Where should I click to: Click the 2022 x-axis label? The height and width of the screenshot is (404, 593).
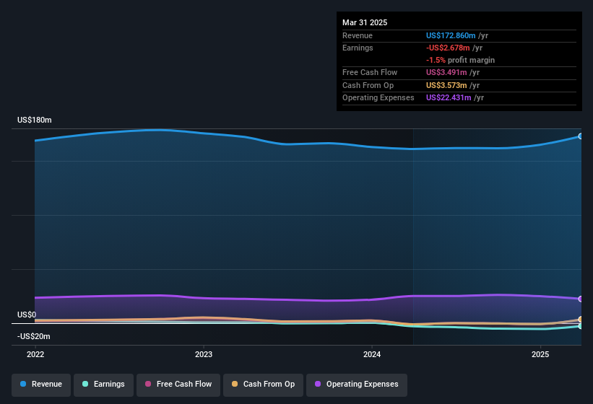(35, 354)
